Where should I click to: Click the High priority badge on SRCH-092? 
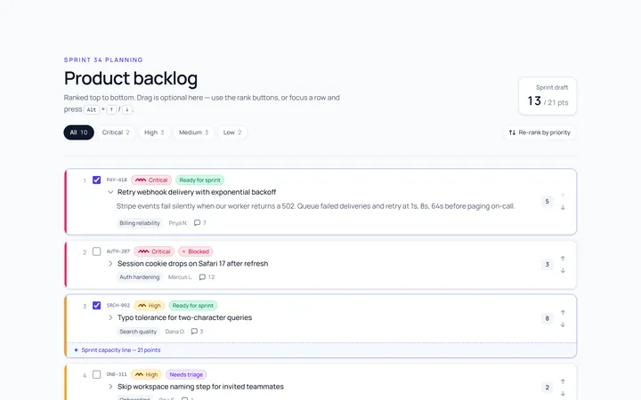point(150,305)
